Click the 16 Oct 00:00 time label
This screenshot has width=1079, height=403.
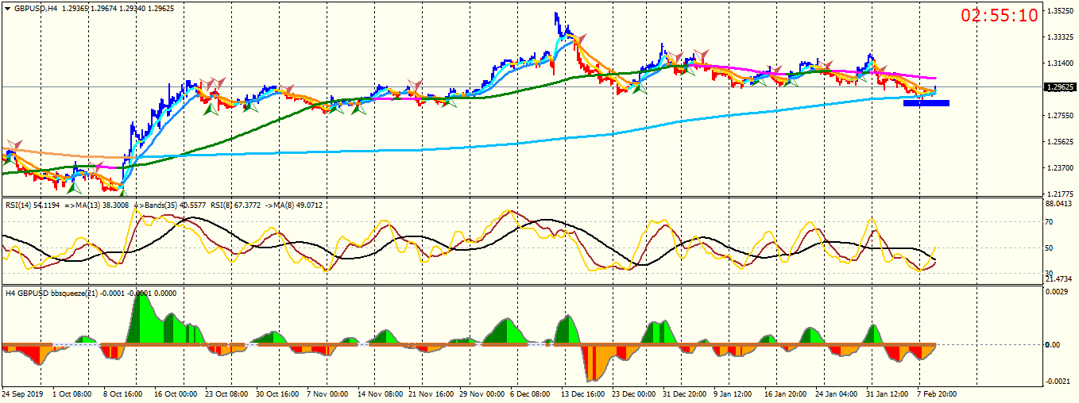coord(176,393)
